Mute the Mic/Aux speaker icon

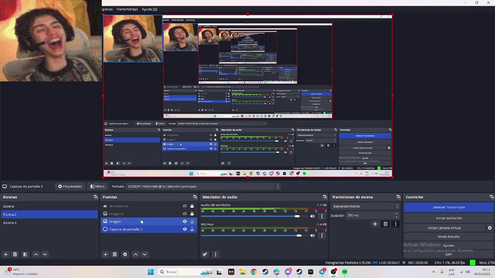coord(312,236)
